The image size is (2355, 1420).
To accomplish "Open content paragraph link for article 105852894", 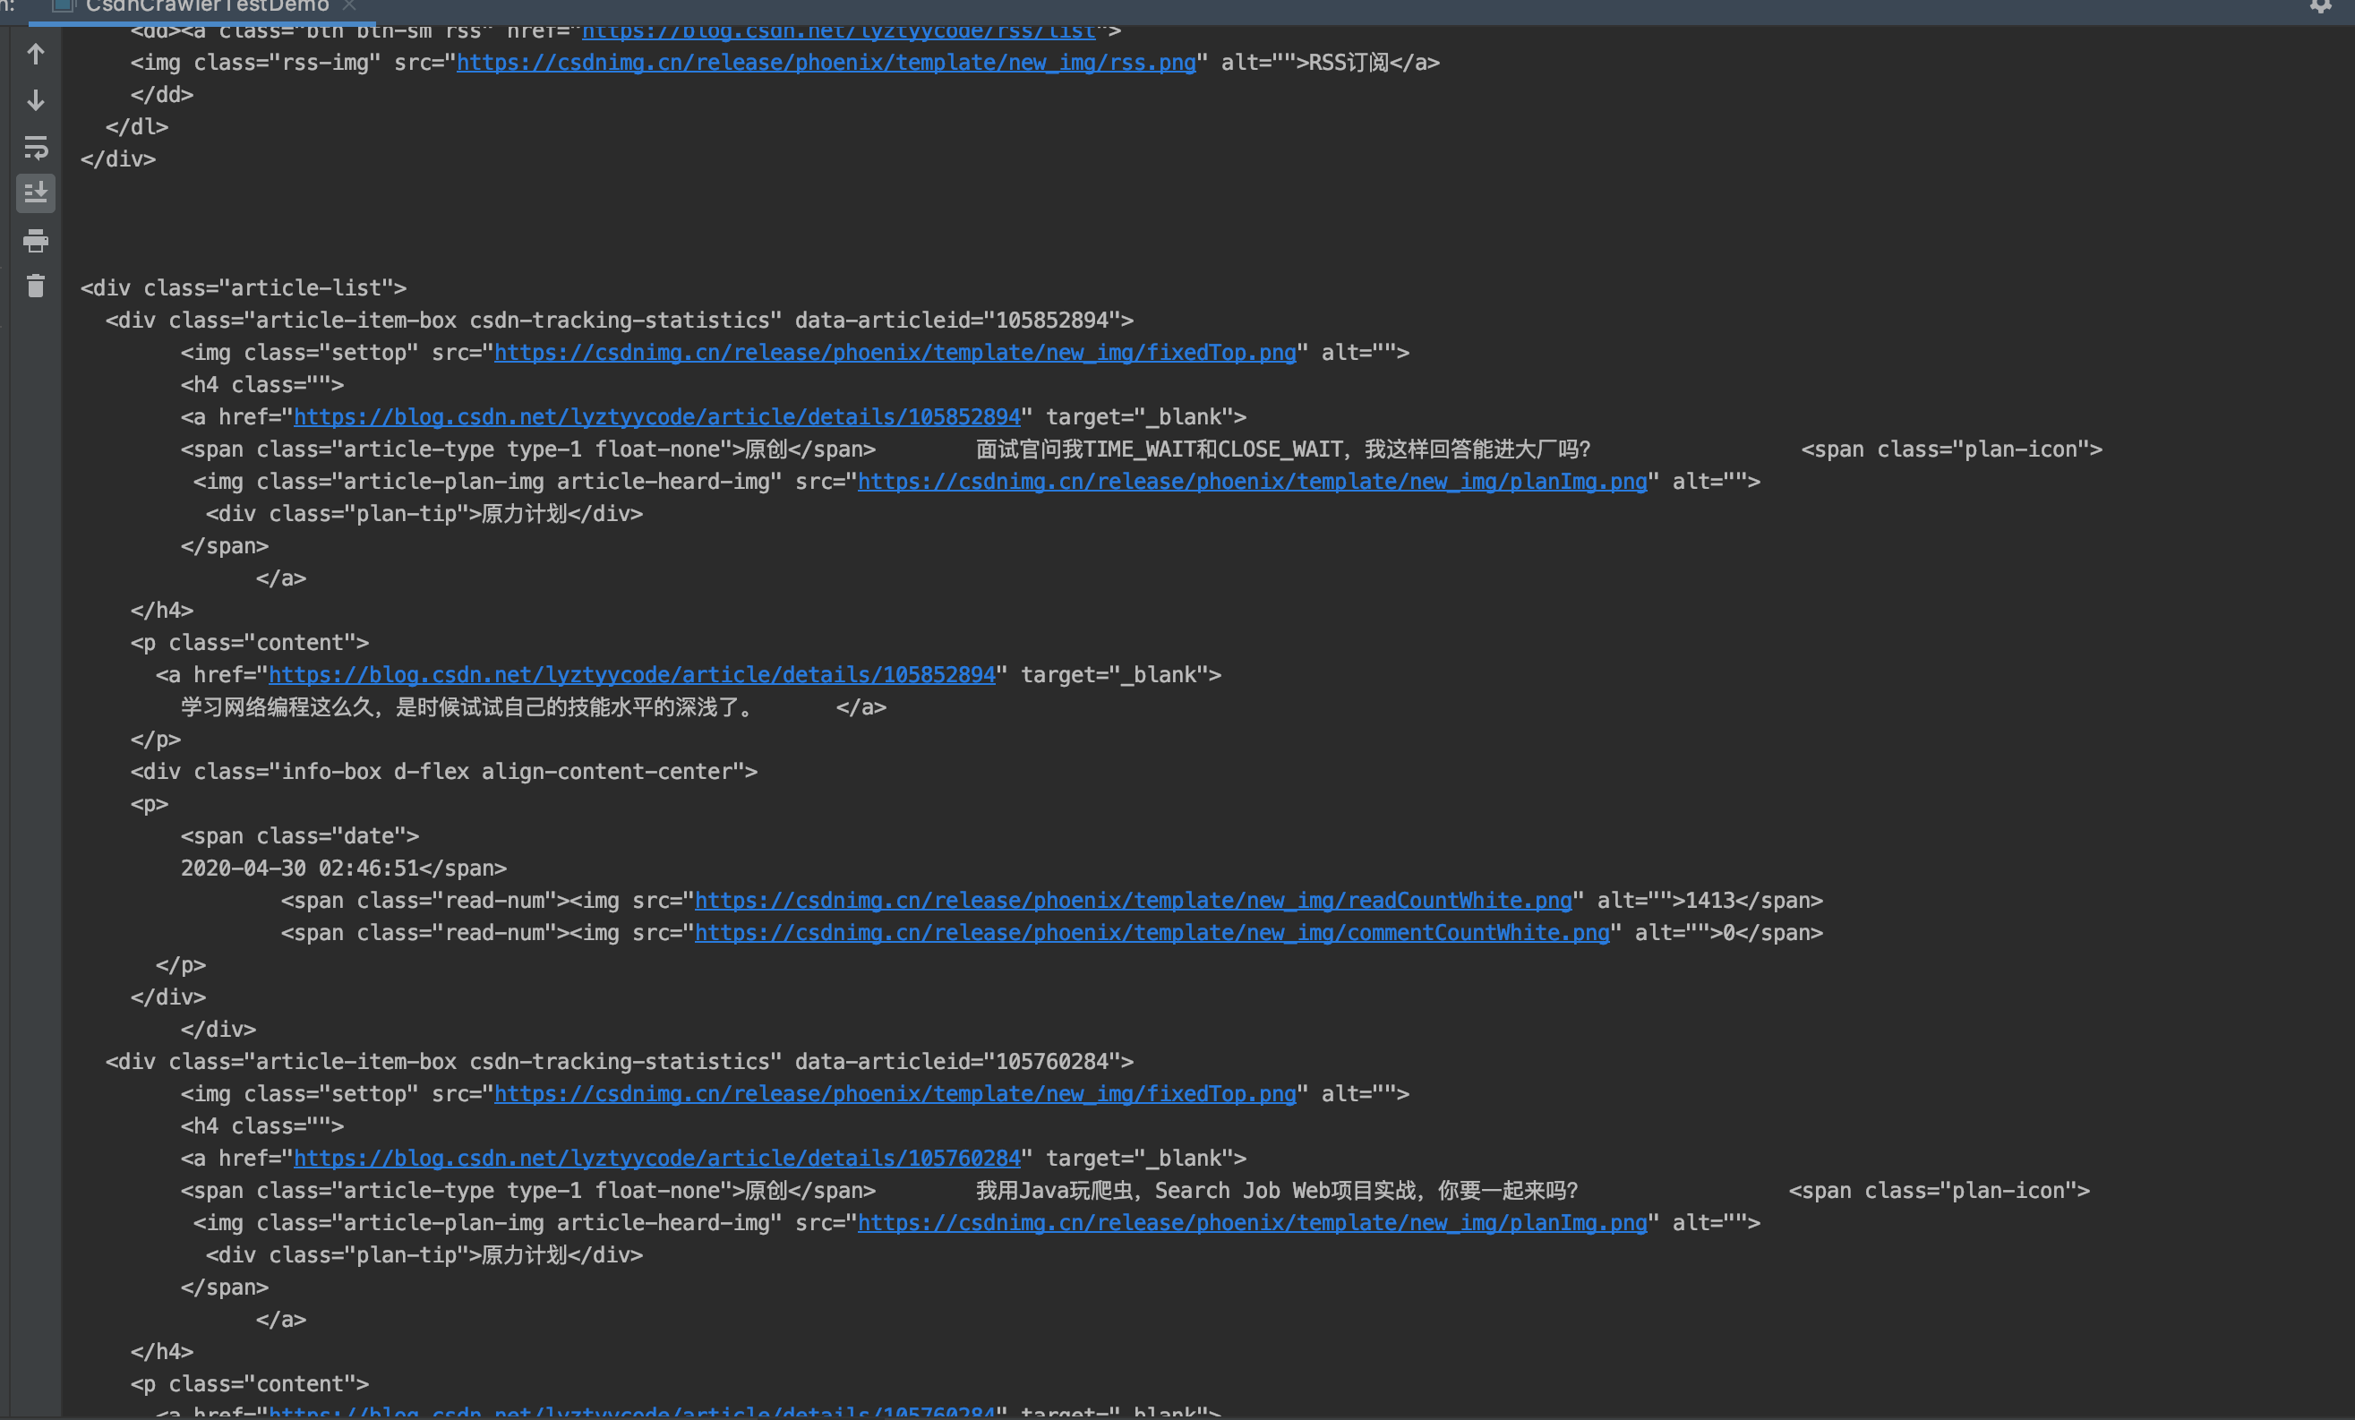I will (x=632, y=676).
